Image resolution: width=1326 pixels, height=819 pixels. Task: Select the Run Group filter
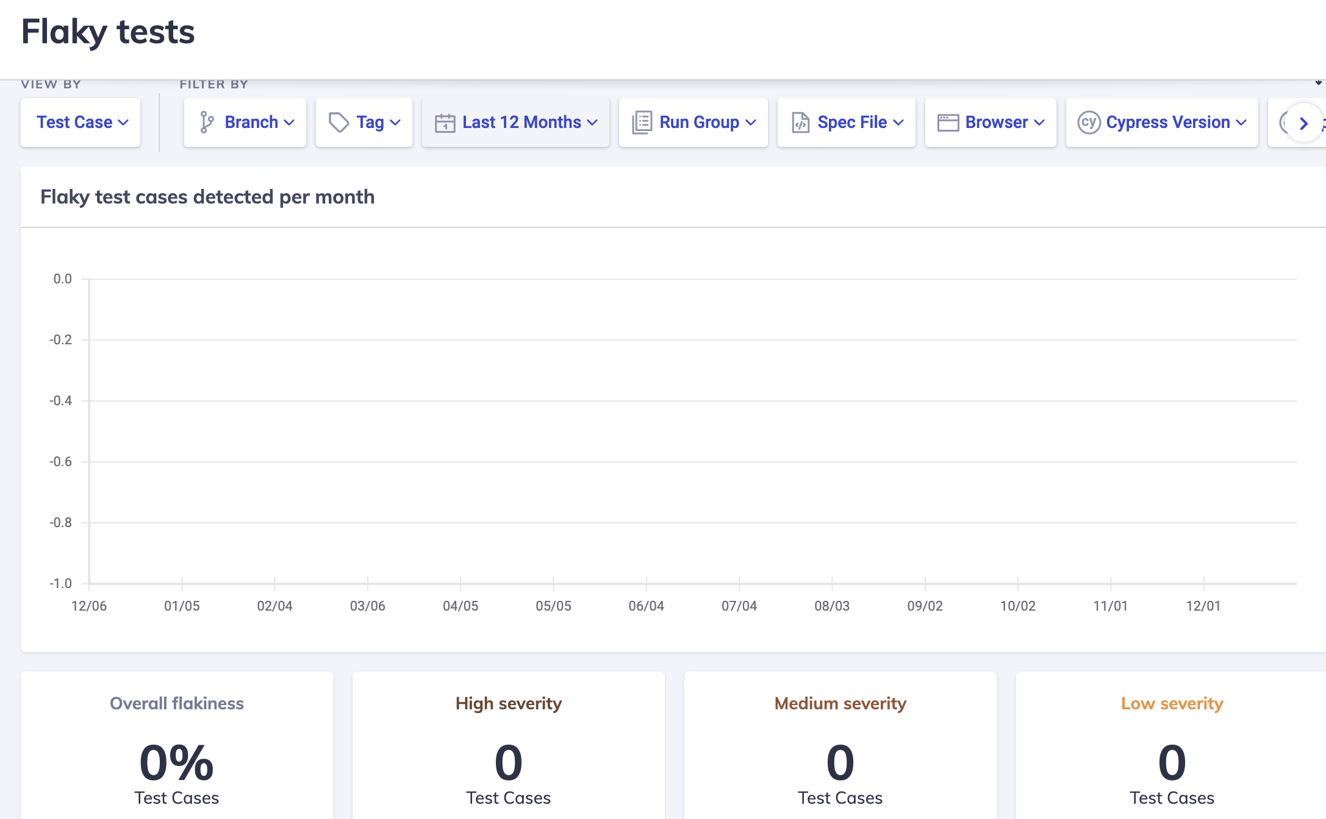(693, 122)
